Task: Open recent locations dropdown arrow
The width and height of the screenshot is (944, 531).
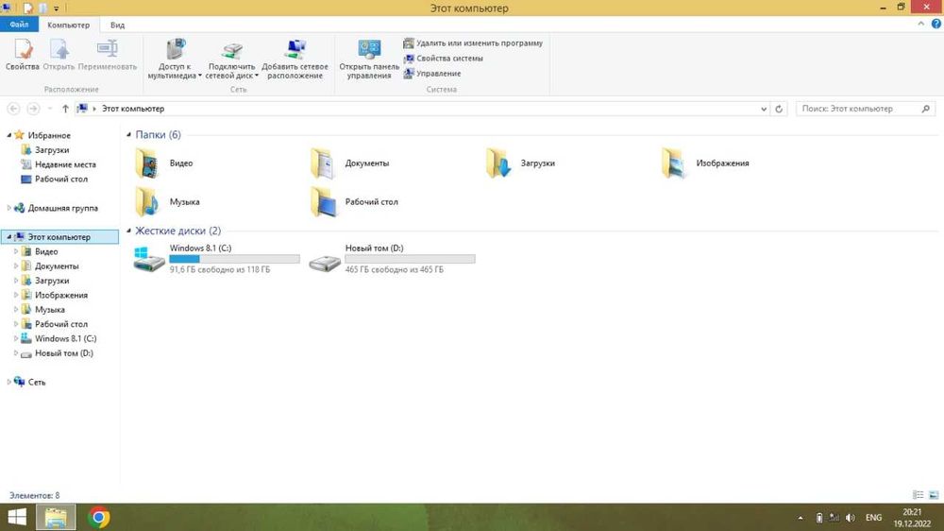Action: [49, 109]
